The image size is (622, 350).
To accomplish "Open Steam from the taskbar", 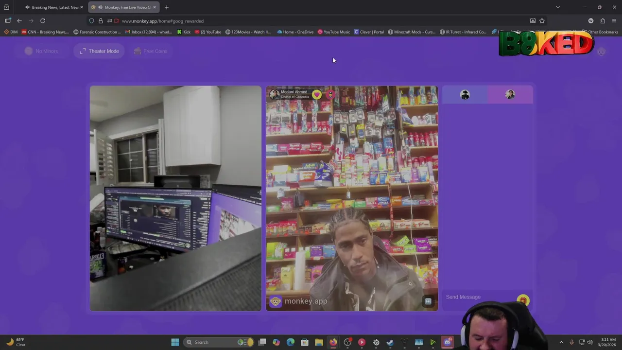I will coord(390,342).
